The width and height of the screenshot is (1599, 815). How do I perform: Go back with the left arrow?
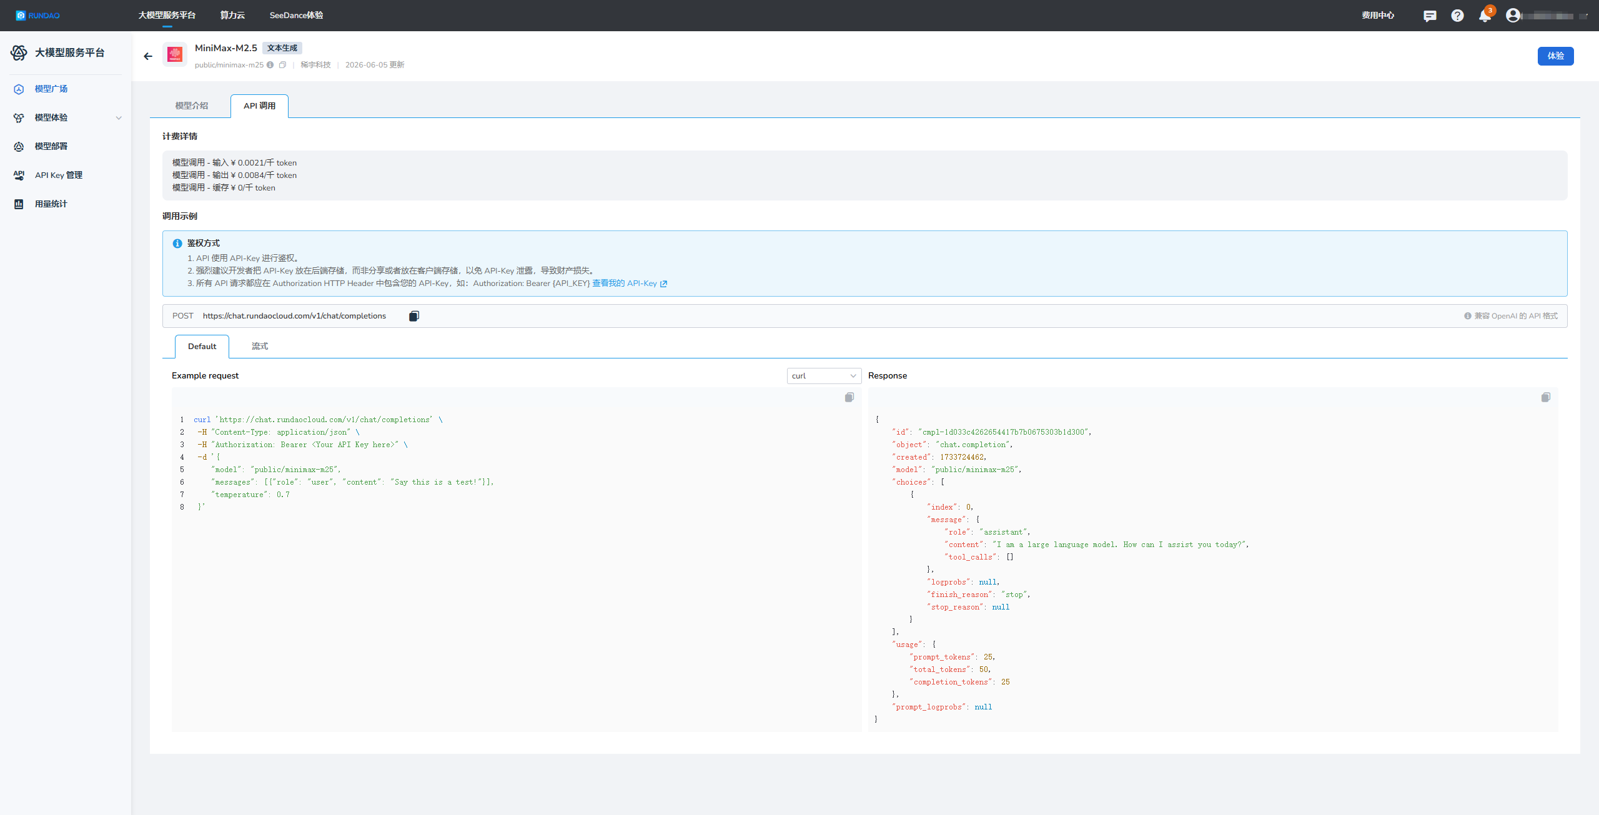(x=148, y=56)
